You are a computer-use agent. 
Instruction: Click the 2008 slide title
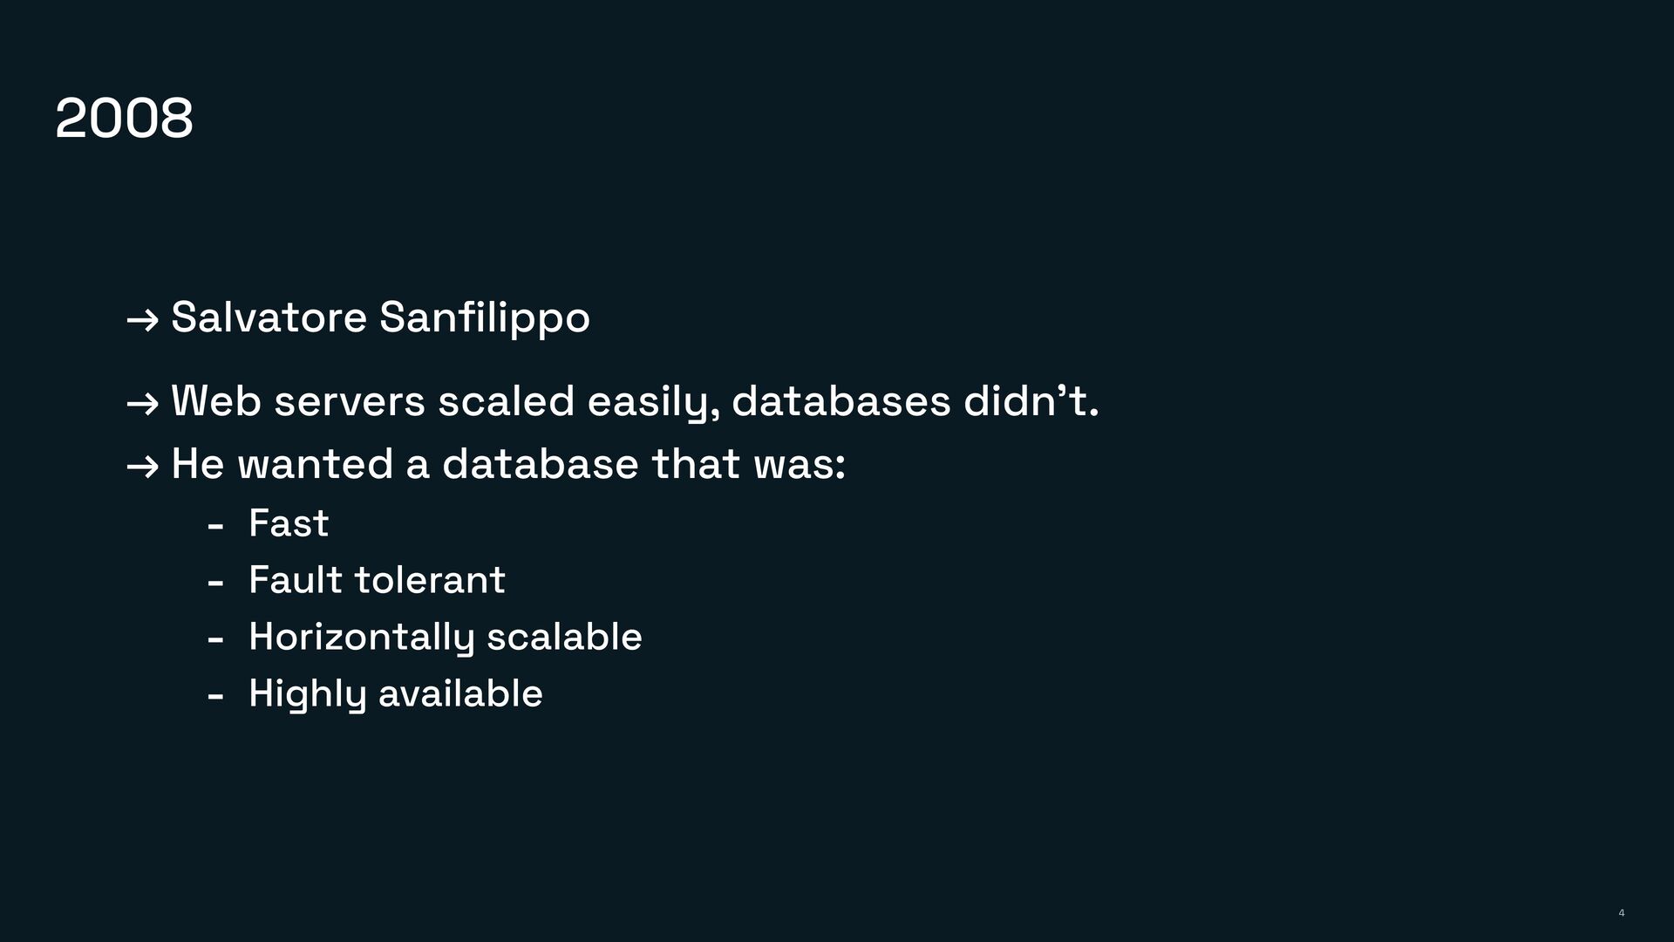(x=124, y=118)
